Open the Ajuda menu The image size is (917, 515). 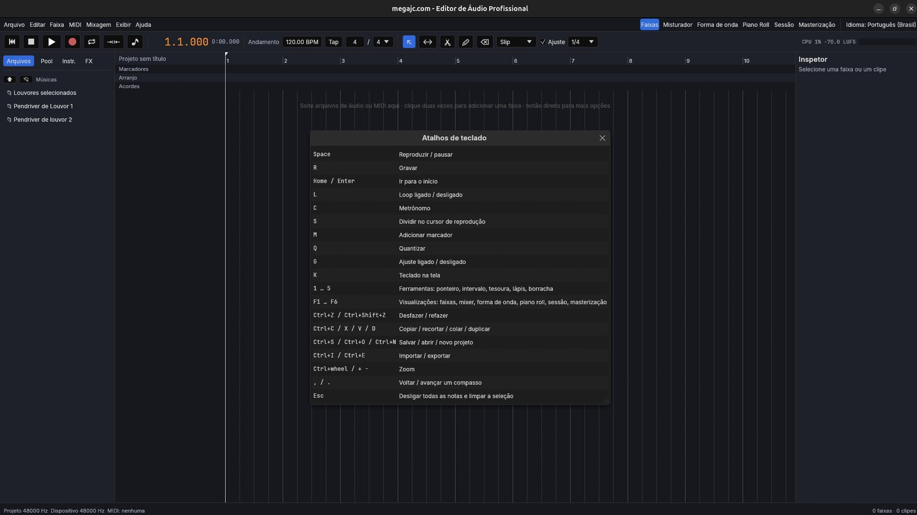pos(143,25)
